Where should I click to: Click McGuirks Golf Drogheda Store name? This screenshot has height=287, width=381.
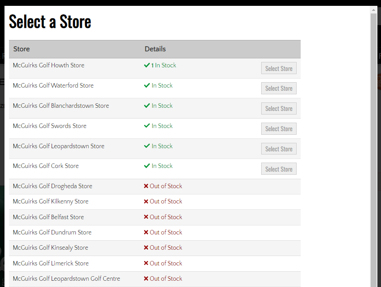click(53, 186)
